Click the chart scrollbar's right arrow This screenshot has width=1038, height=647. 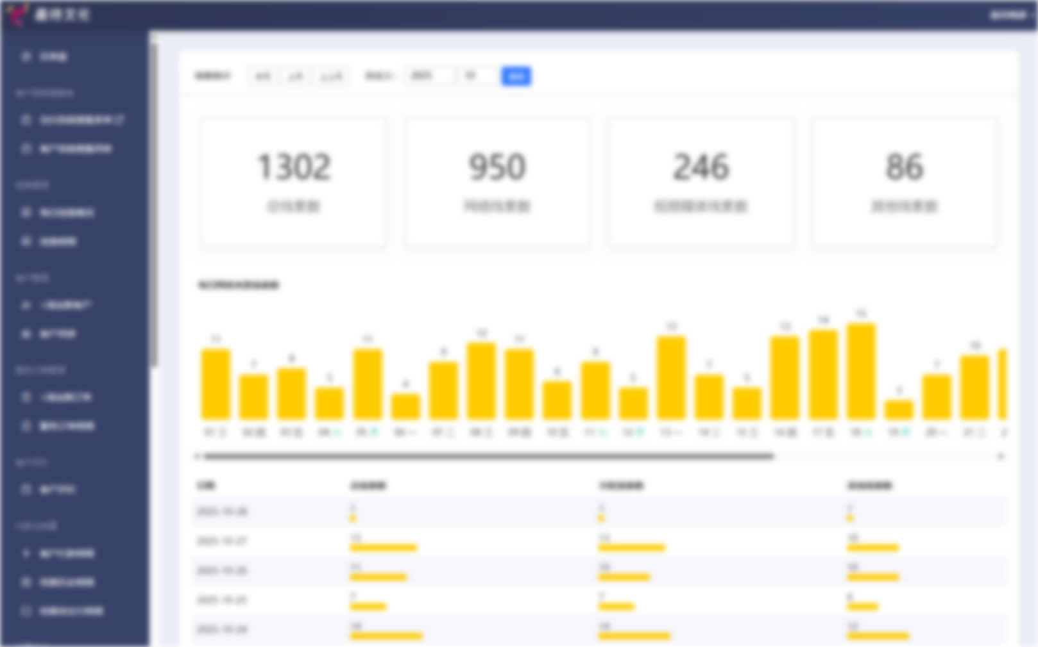click(1000, 457)
